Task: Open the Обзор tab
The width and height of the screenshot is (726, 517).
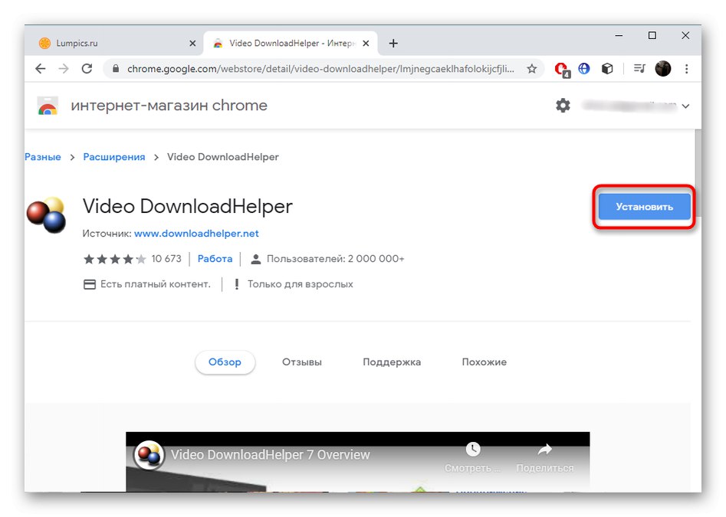Action: (x=225, y=362)
